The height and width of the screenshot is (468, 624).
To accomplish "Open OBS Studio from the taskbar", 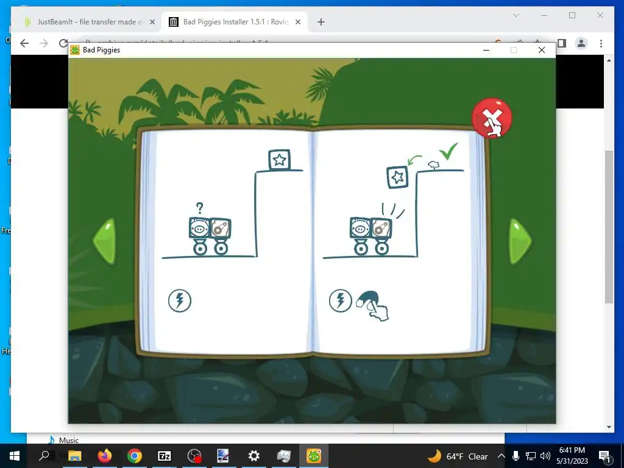I will (x=194, y=456).
